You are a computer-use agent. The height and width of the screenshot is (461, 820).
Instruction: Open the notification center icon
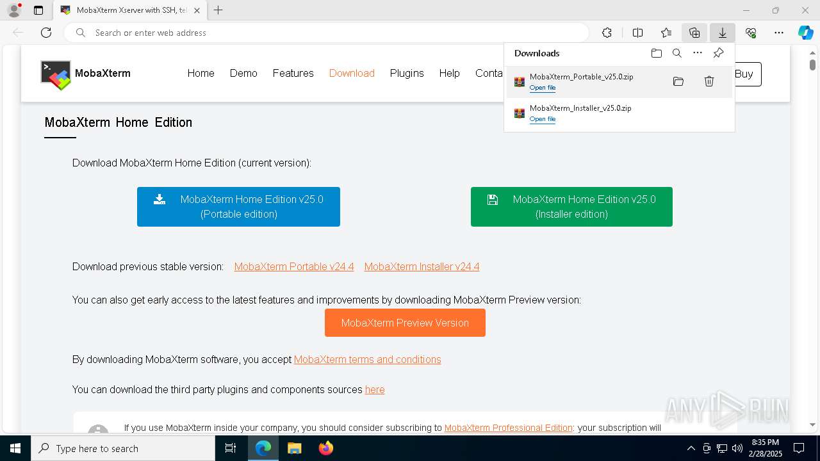pyautogui.click(x=799, y=448)
